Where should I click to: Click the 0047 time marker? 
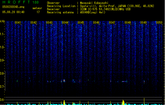click(x=112, y=23)
